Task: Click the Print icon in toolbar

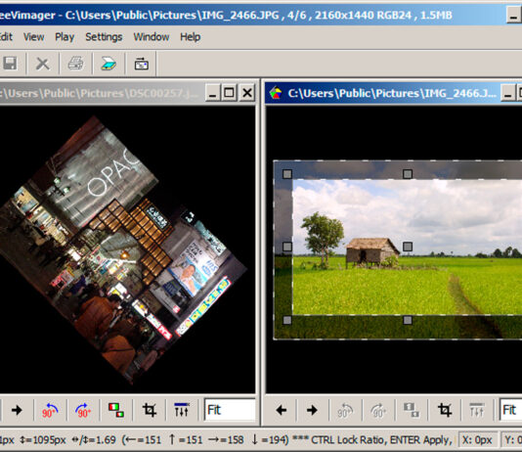Action: [75, 64]
